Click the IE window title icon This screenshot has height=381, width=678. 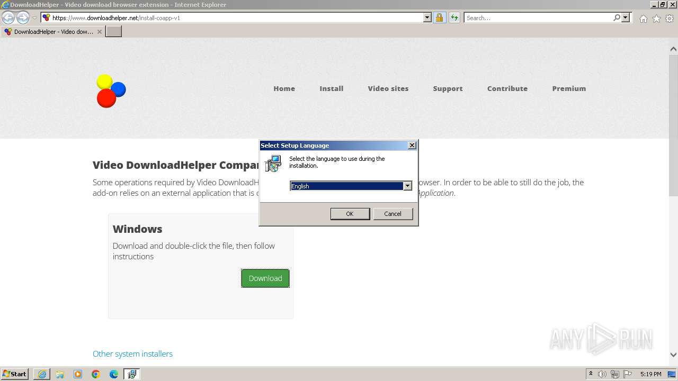[x=5, y=5]
